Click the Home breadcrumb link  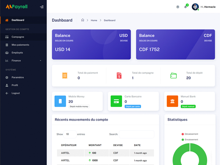point(94,20)
